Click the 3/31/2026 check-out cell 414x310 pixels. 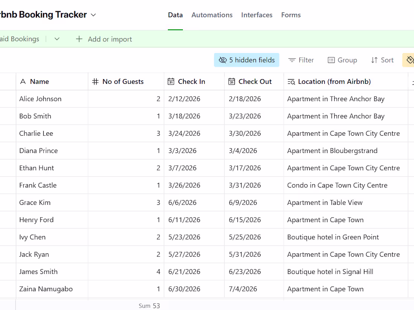tap(254, 185)
